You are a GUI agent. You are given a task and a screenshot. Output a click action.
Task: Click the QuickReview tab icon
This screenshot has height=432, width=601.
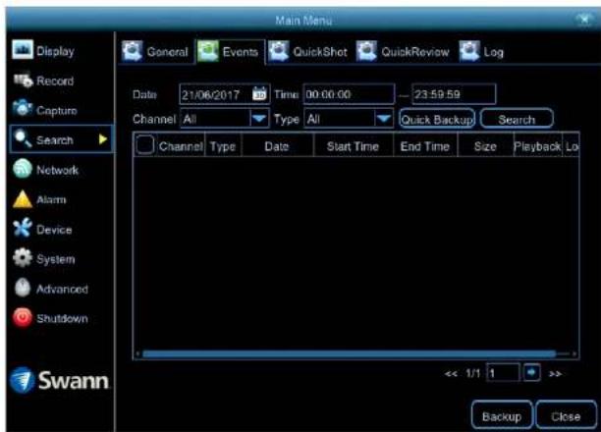coord(366,51)
